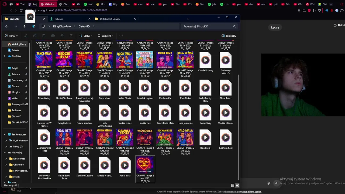Select the Kawałek papieru audio file
The height and width of the screenshot is (194, 345).
pyautogui.click(x=145, y=90)
